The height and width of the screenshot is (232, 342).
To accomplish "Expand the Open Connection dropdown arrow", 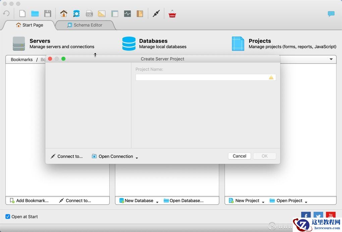I will point(137,158).
